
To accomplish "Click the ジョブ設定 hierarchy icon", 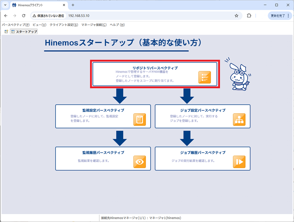I will click(239, 119).
